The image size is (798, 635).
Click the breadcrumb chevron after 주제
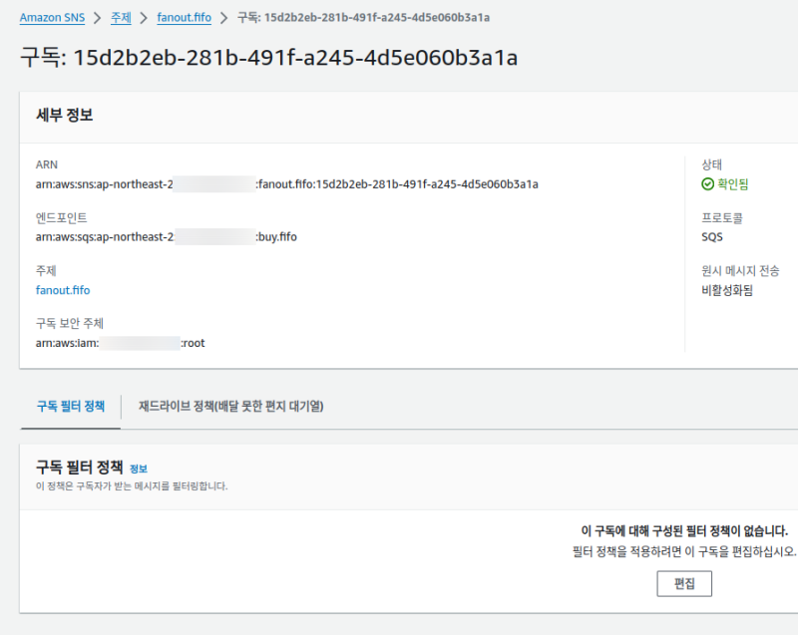pos(143,18)
